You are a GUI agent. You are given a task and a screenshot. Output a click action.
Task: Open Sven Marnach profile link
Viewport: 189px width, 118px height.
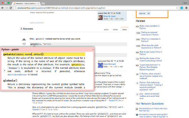[x=110, y=64]
